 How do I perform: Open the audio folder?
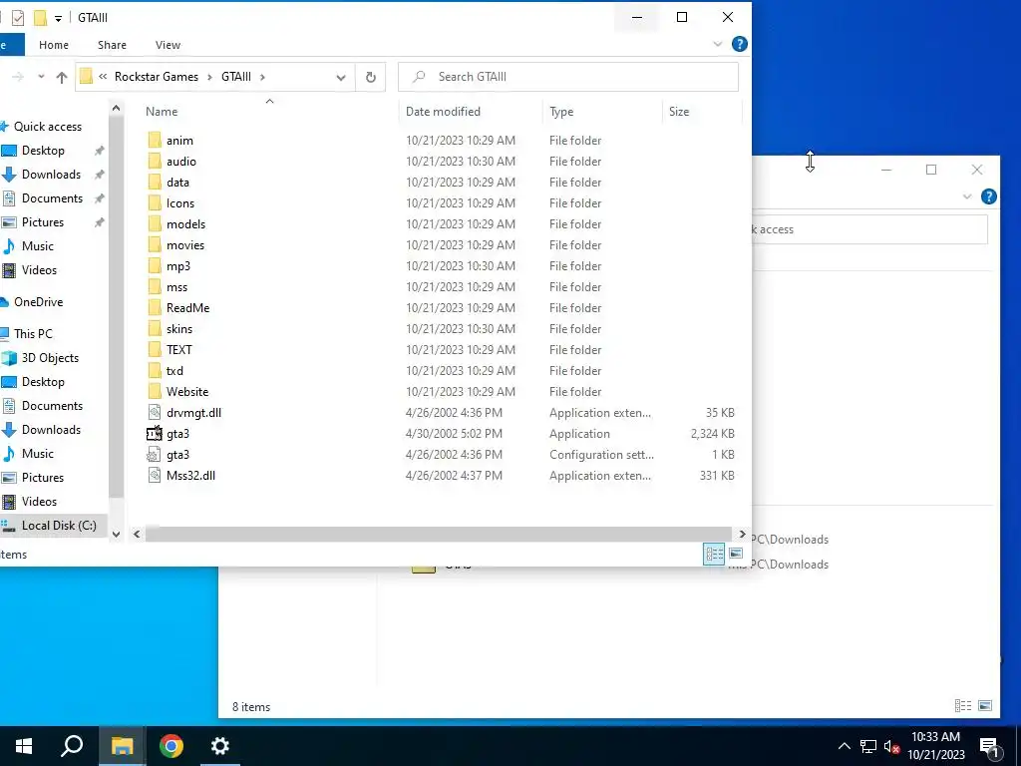181,161
